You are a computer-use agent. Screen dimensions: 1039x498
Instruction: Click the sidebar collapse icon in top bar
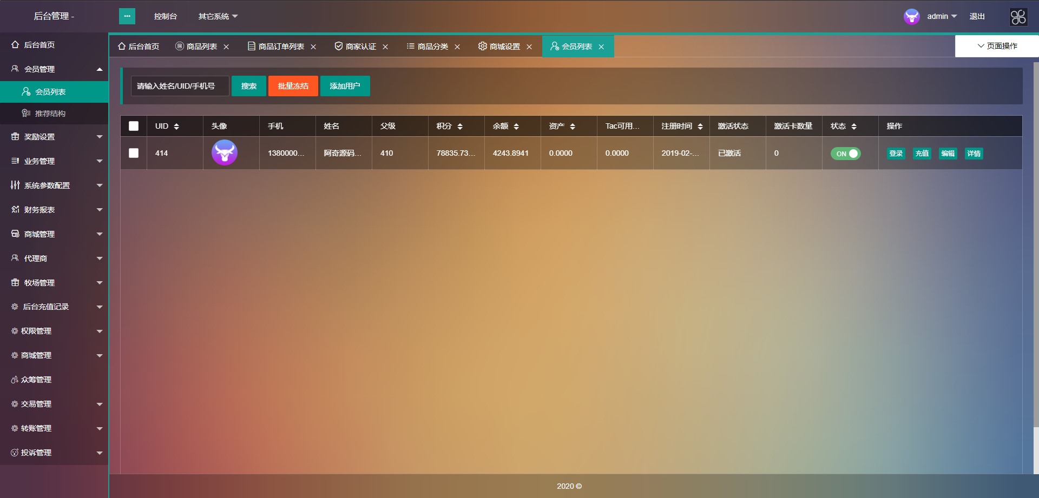coord(127,16)
